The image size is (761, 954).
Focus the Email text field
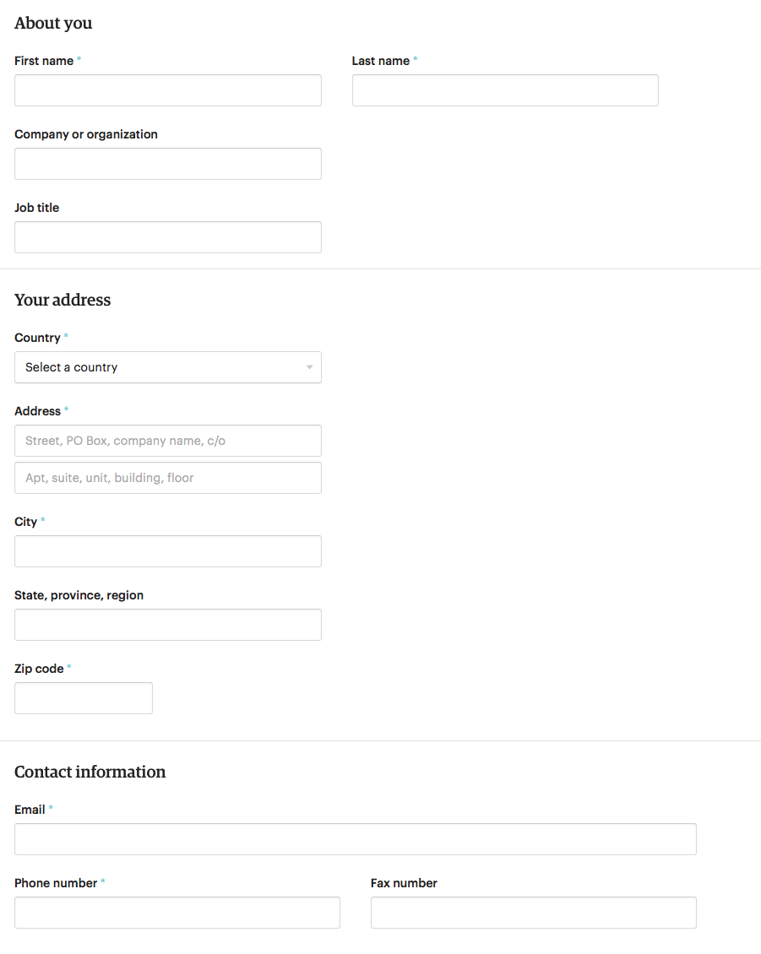(x=356, y=840)
